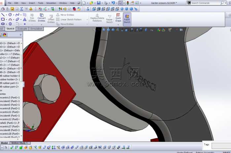Select the Sketch Fillet tool

tap(17, 24)
